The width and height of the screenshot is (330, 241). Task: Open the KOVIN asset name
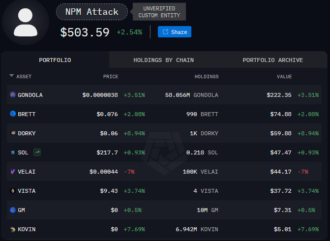[27, 229]
